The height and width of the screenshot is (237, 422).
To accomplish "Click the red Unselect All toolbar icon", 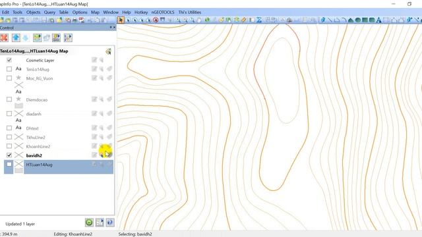I will 156,20.
